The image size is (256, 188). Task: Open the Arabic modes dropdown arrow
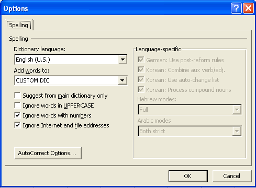click(x=237, y=131)
